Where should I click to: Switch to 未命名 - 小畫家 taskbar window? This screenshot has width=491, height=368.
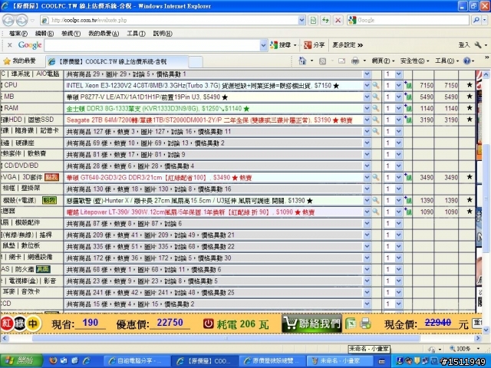coord(341,361)
